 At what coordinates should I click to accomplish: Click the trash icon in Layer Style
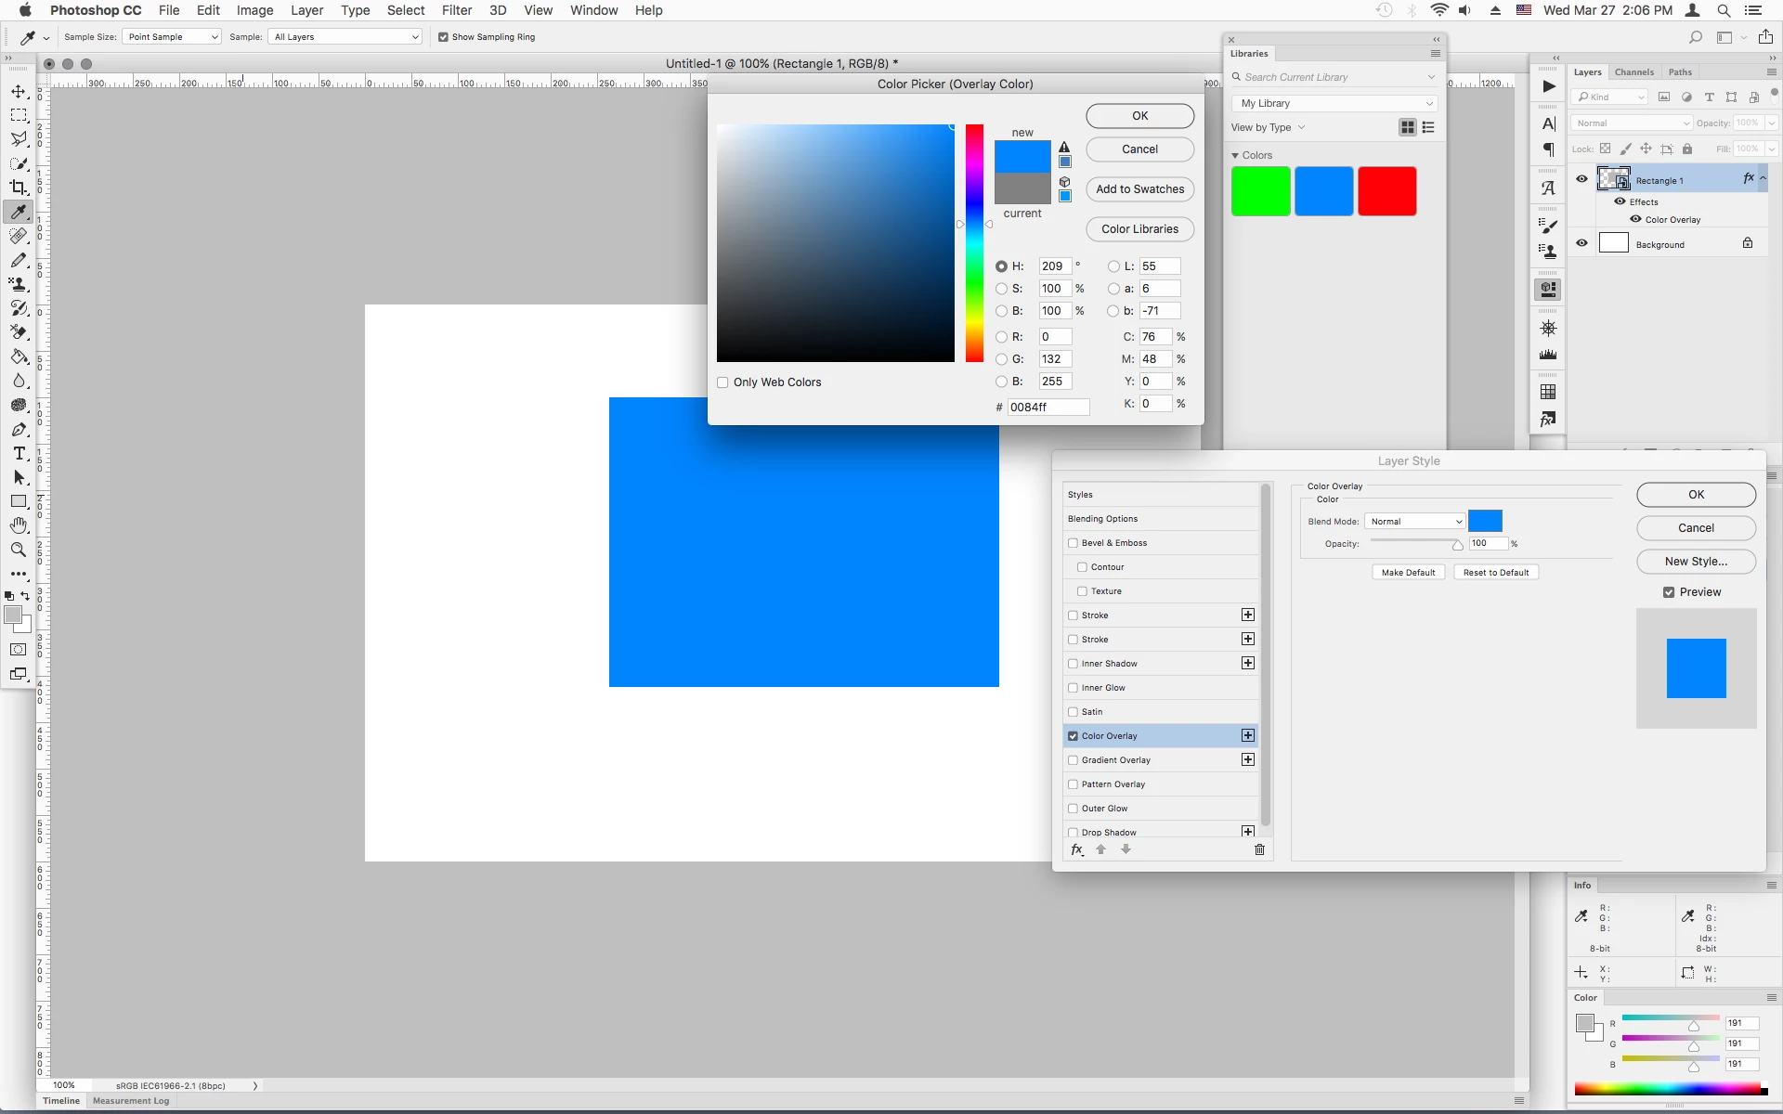pyautogui.click(x=1259, y=849)
